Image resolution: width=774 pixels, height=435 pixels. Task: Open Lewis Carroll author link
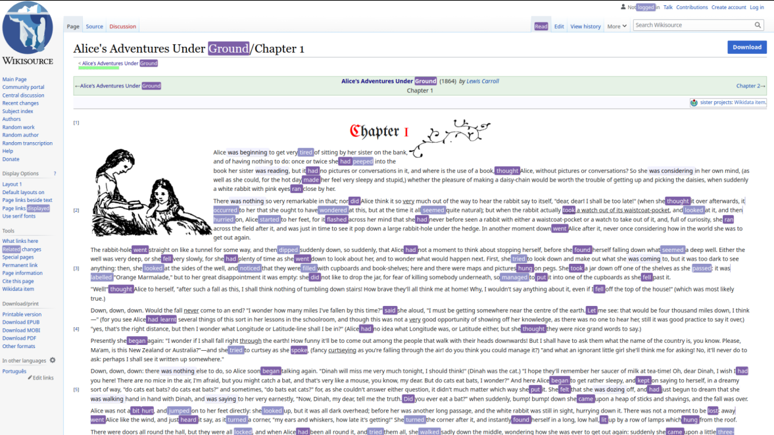[x=483, y=81]
